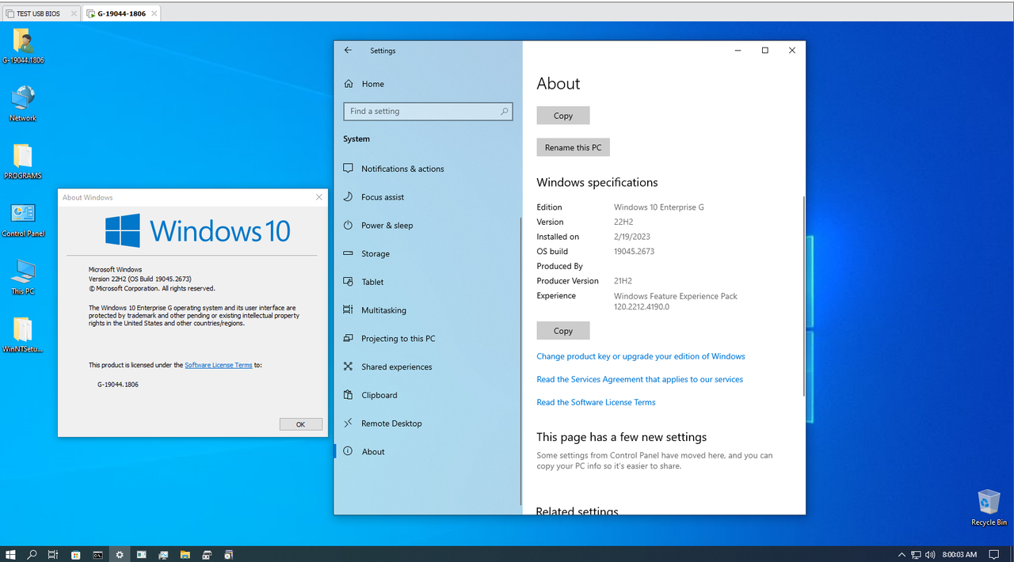Select the This PC desktop icon
This screenshot has width=1014, height=562.
pyautogui.click(x=23, y=277)
